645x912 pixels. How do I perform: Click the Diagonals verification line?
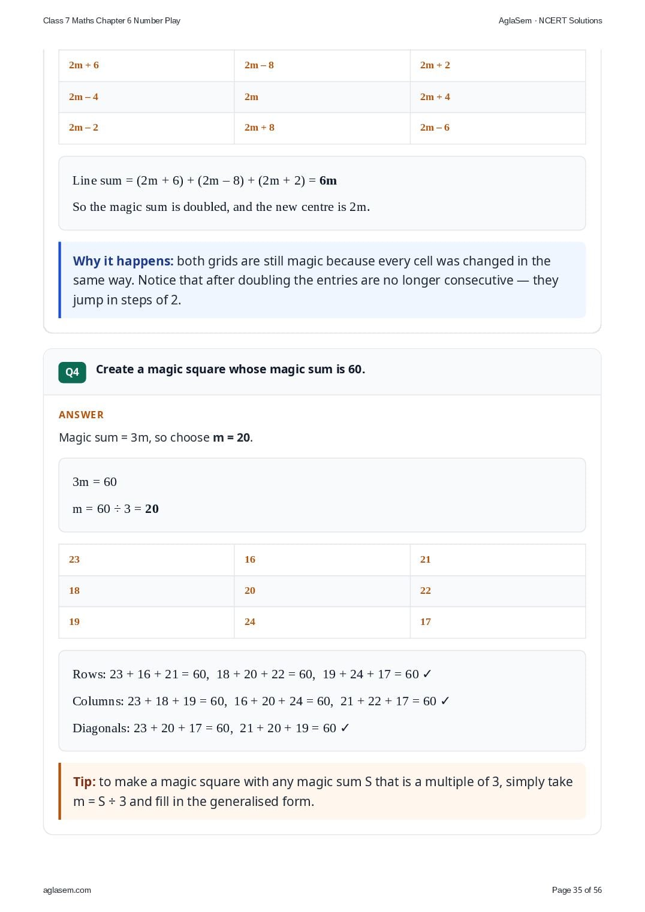(211, 728)
